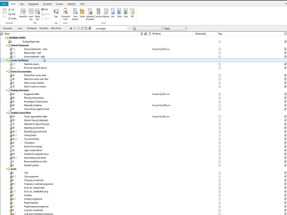Collapse the Review Documentation folder
The height and width of the screenshot is (215, 287).
(7, 72)
